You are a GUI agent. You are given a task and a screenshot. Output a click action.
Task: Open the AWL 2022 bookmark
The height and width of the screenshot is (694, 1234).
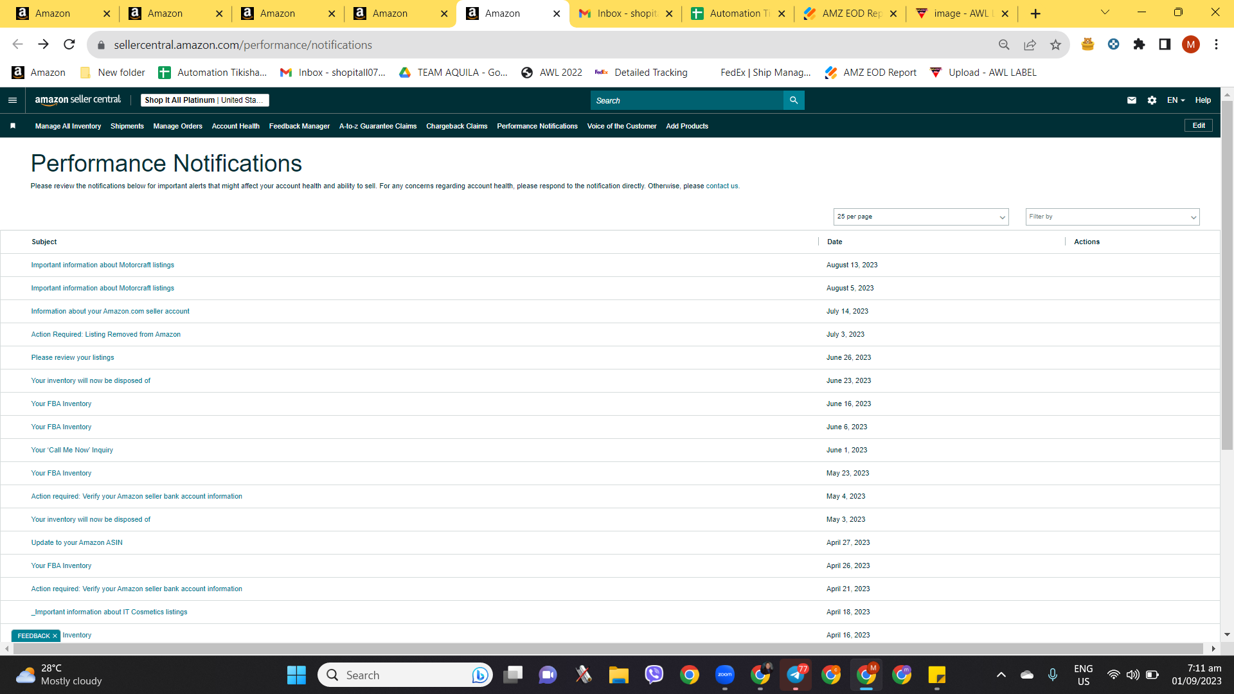(551, 73)
